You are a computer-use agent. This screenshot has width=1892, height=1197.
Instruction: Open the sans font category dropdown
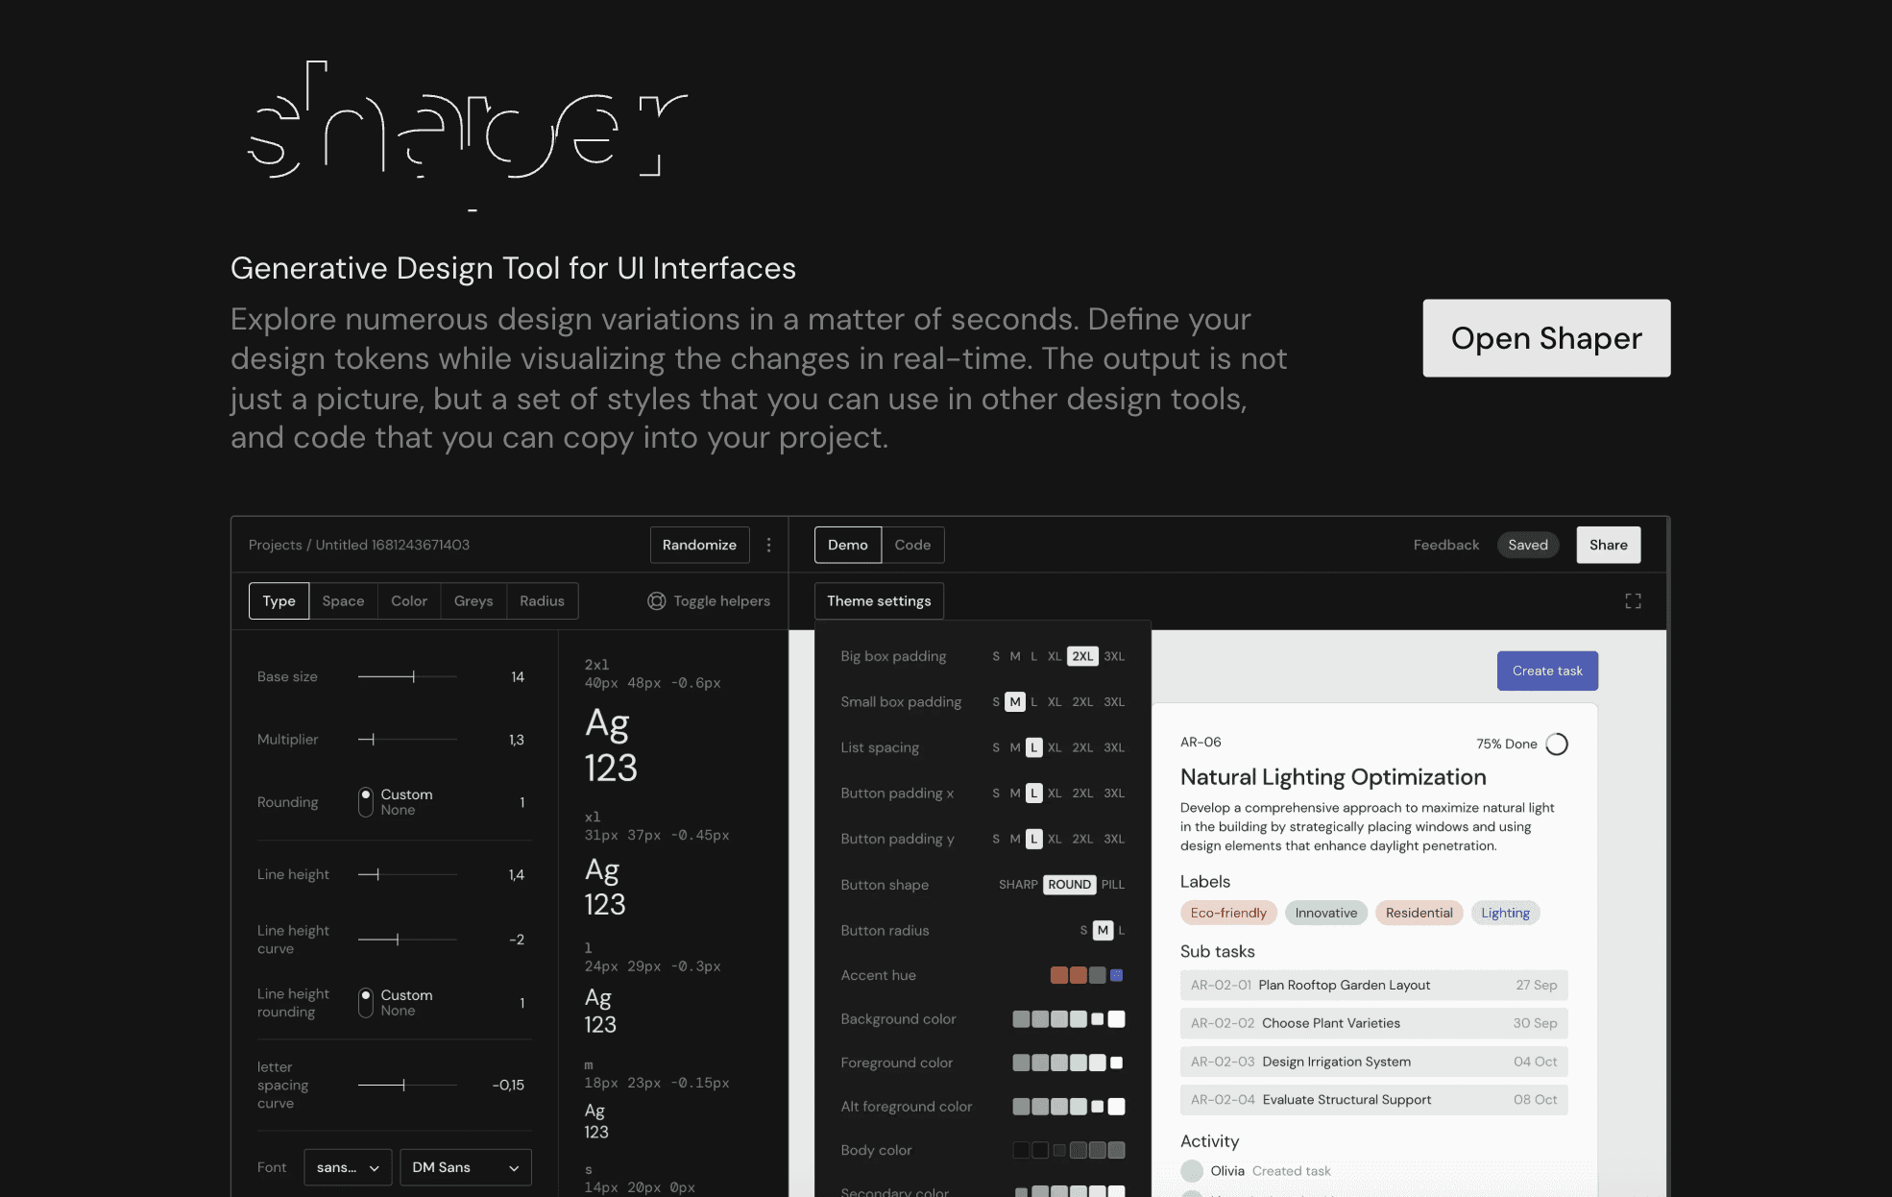[x=348, y=1167]
